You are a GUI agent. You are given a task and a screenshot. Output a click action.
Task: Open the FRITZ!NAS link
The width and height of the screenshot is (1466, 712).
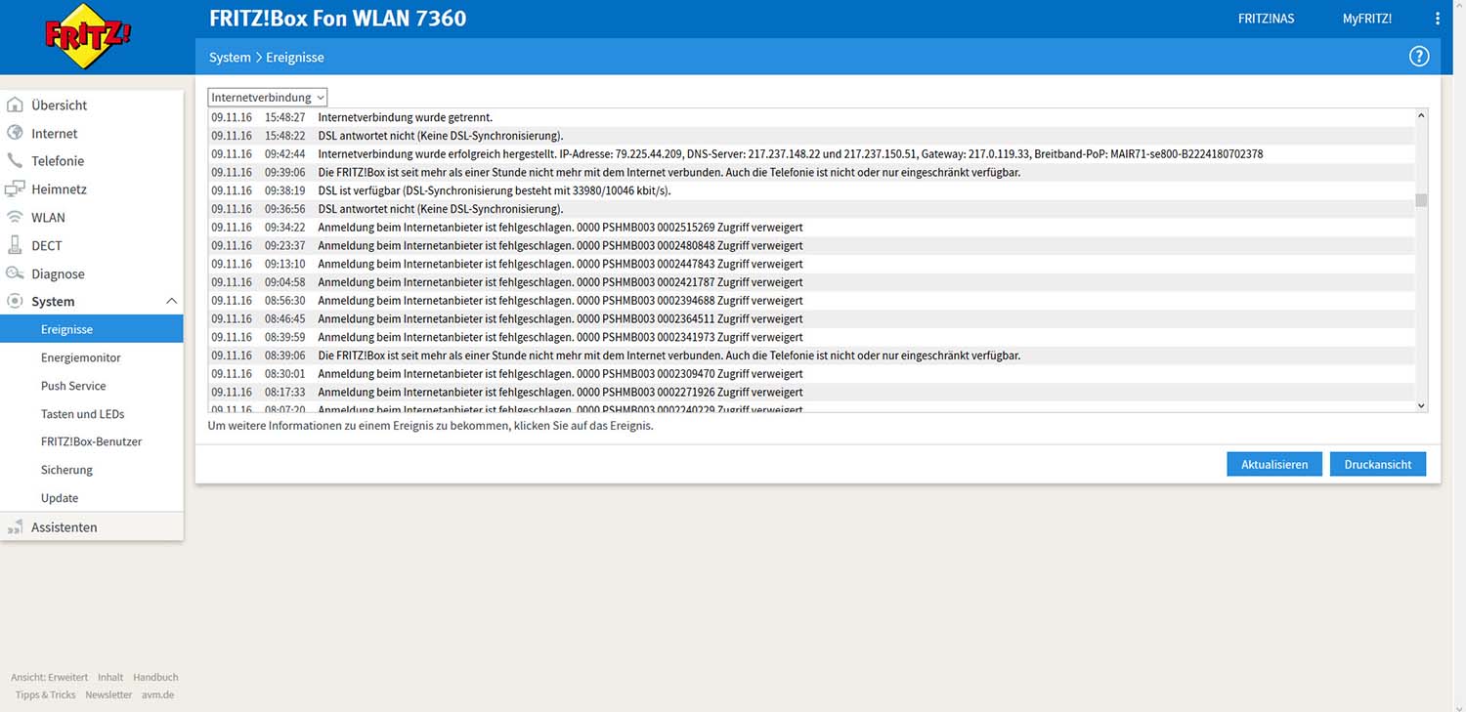pos(1266,19)
